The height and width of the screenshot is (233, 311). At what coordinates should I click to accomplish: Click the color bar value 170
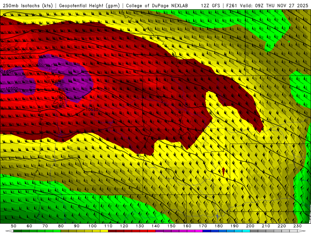tap(203, 226)
